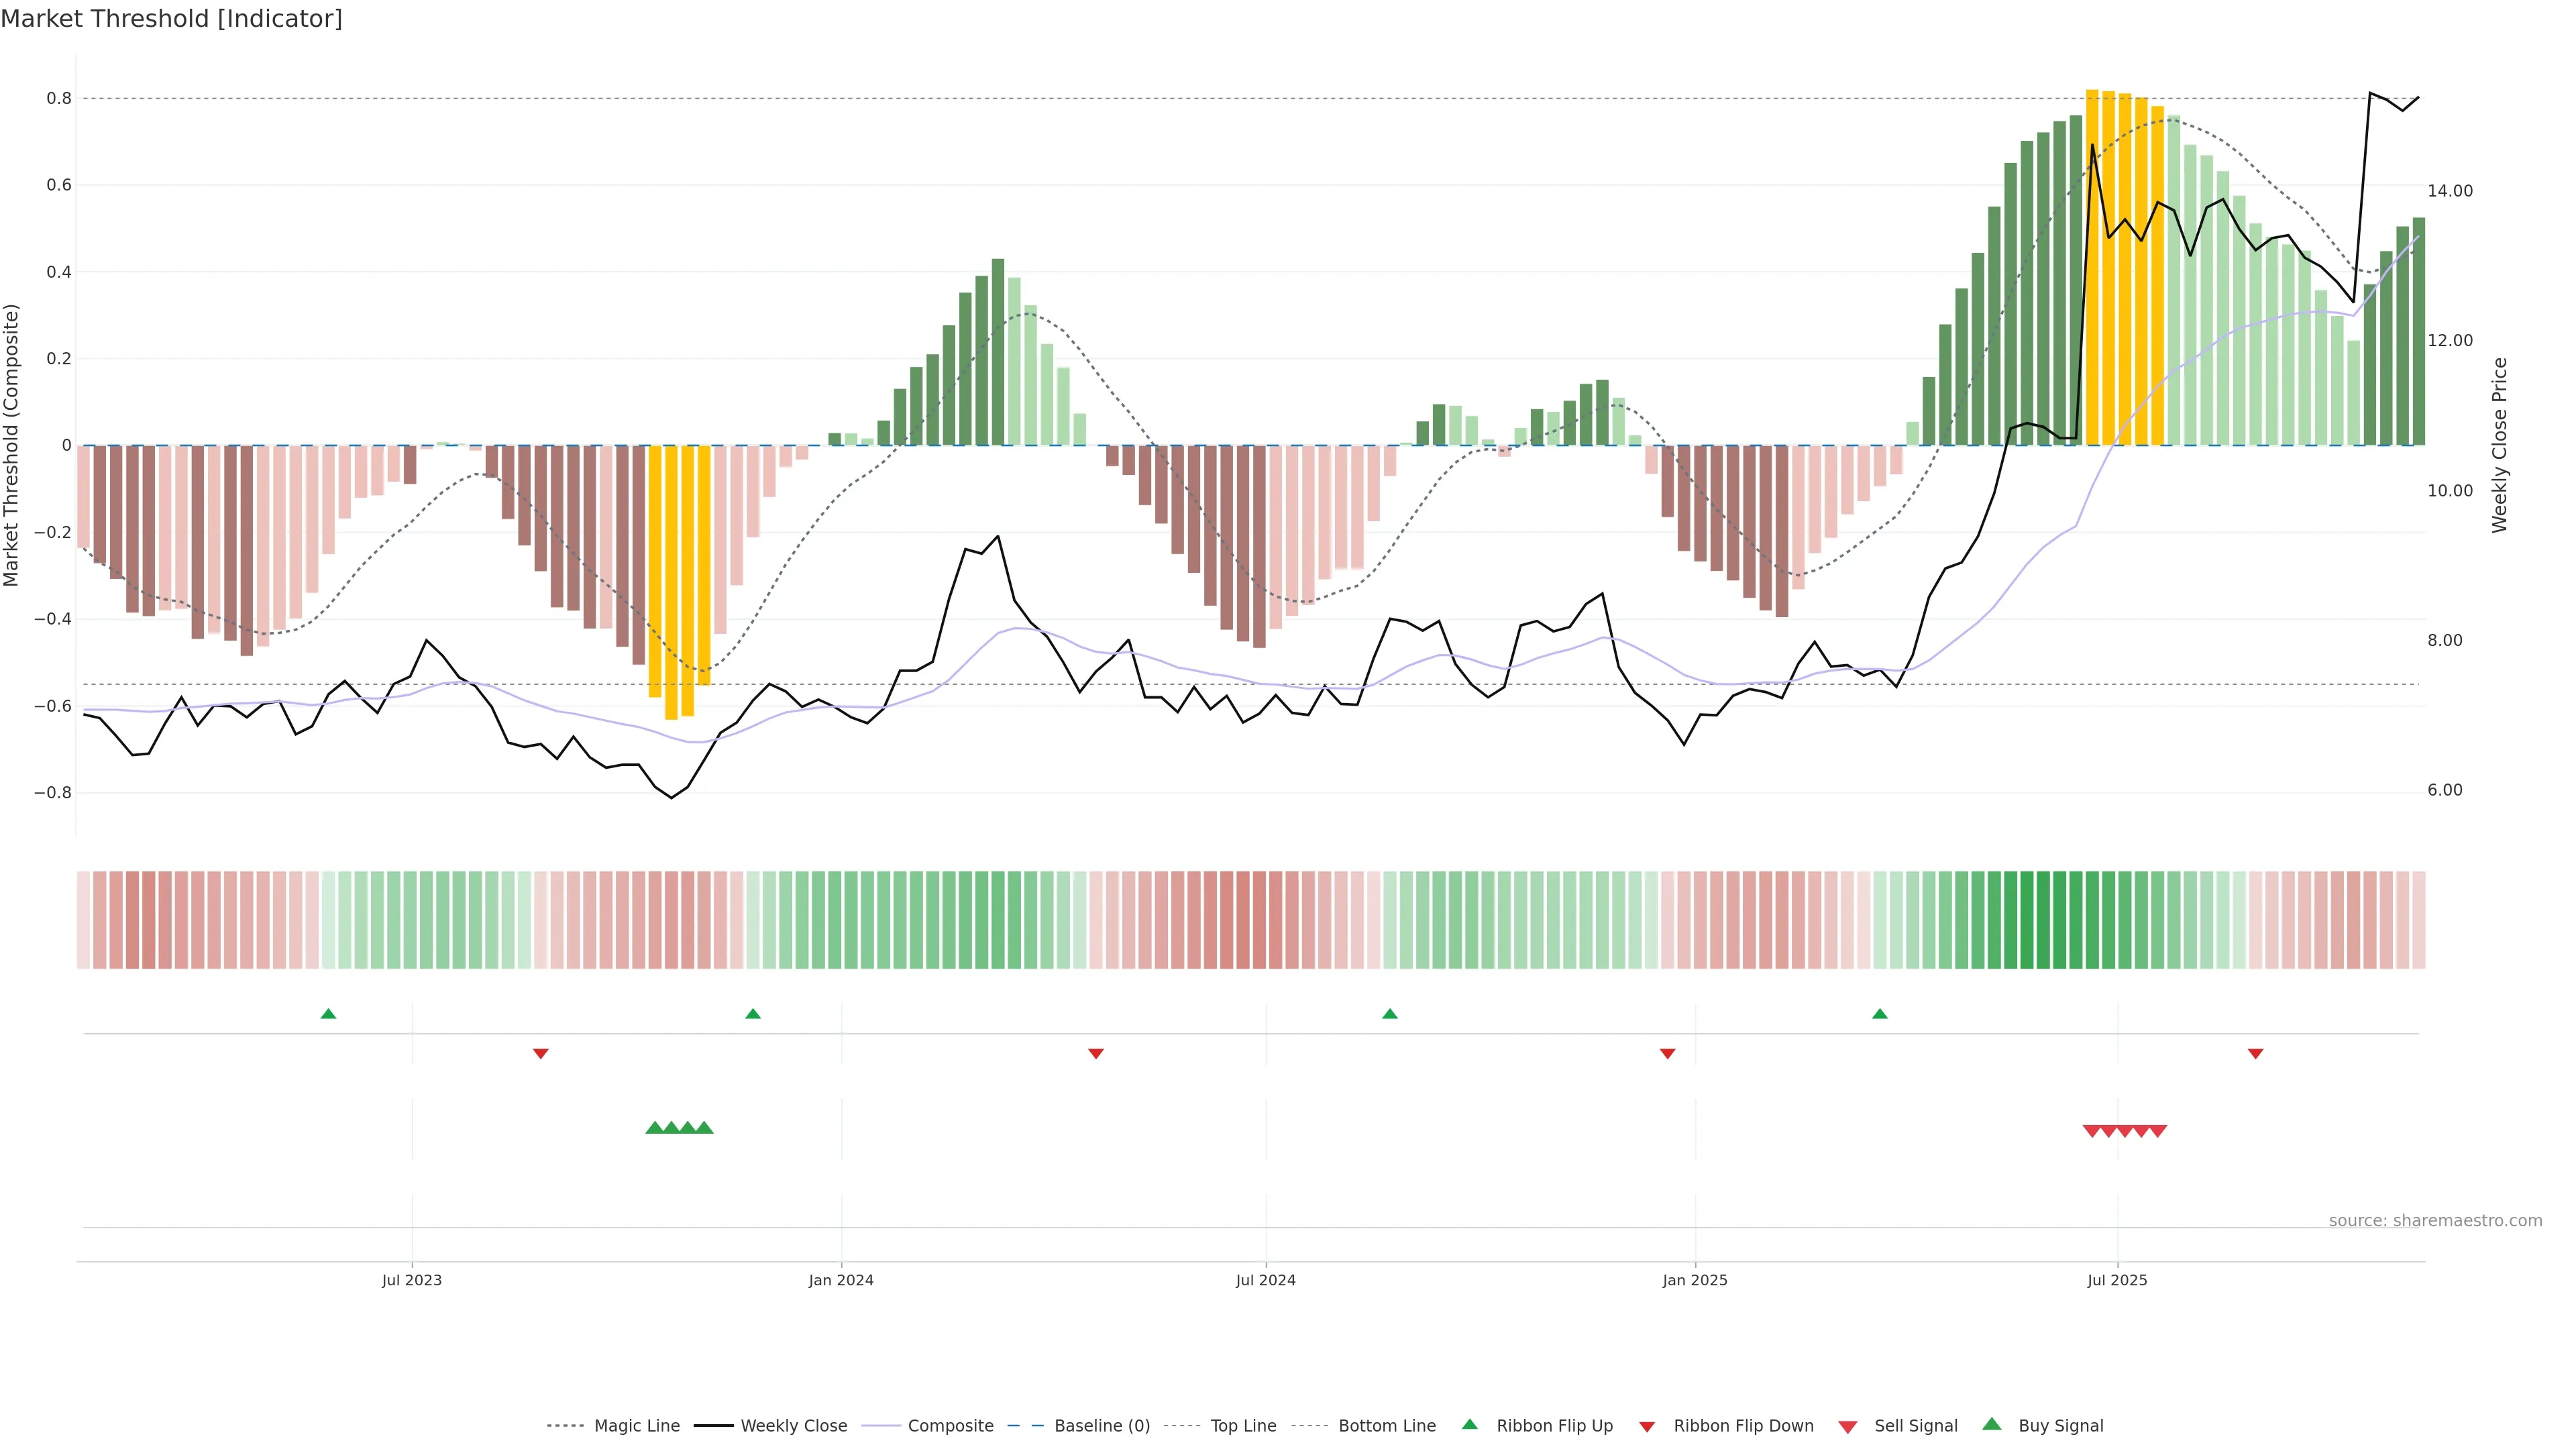Hide the Composite series via legend
Viewport: 2576px width, 1449px height.
(x=950, y=1425)
